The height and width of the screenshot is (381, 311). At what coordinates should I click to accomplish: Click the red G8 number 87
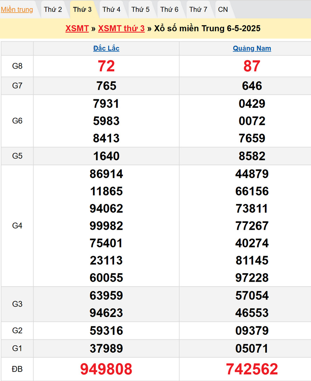[252, 66]
